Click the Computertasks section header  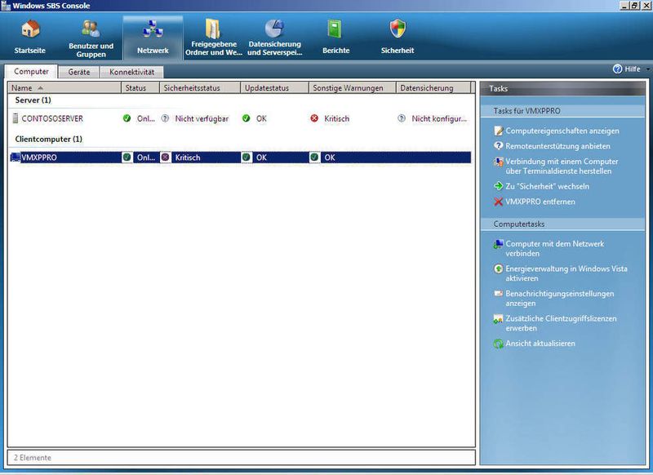click(x=519, y=224)
